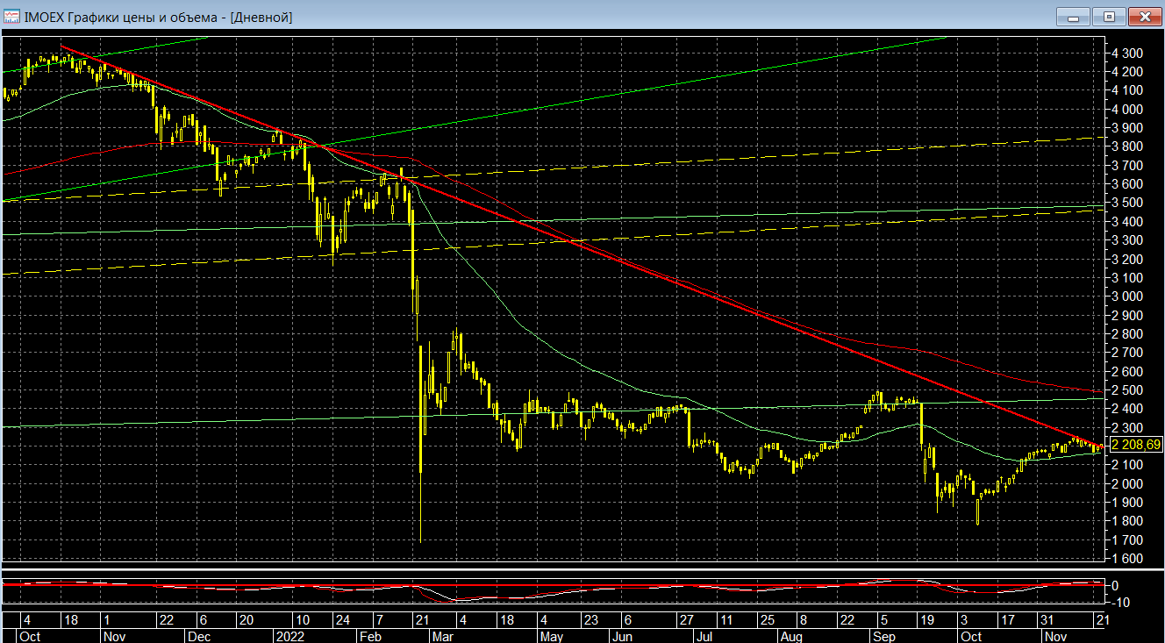The image size is (1165, 643).
Task: Click the current price label 2 208,69
Action: [1135, 445]
